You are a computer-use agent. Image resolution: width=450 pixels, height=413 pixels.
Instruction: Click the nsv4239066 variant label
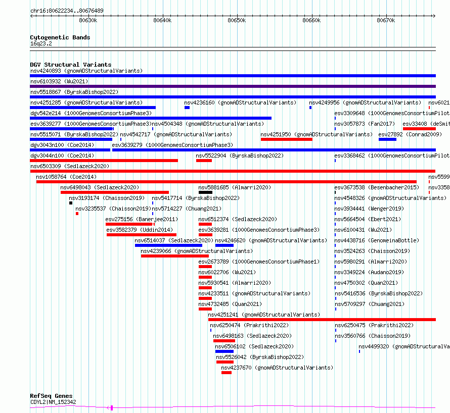click(197, 251)
